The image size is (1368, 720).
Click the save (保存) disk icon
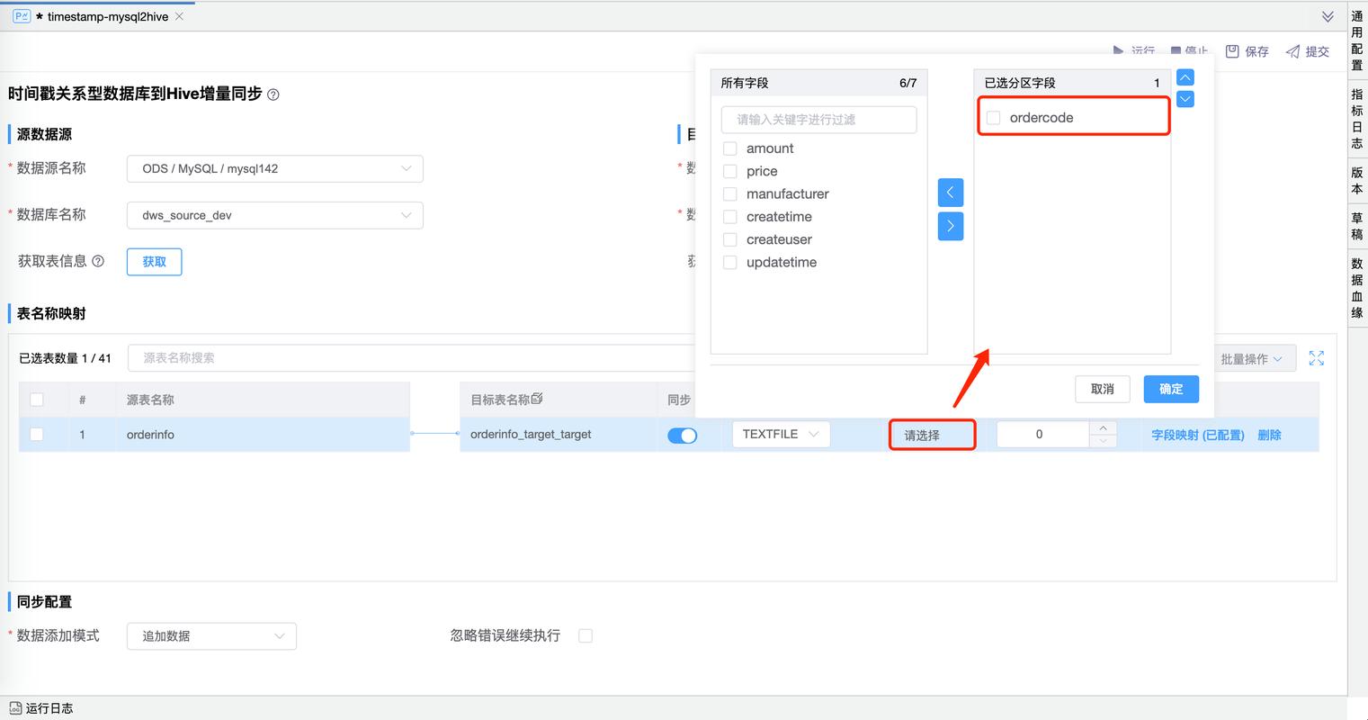click(1232, 51)
